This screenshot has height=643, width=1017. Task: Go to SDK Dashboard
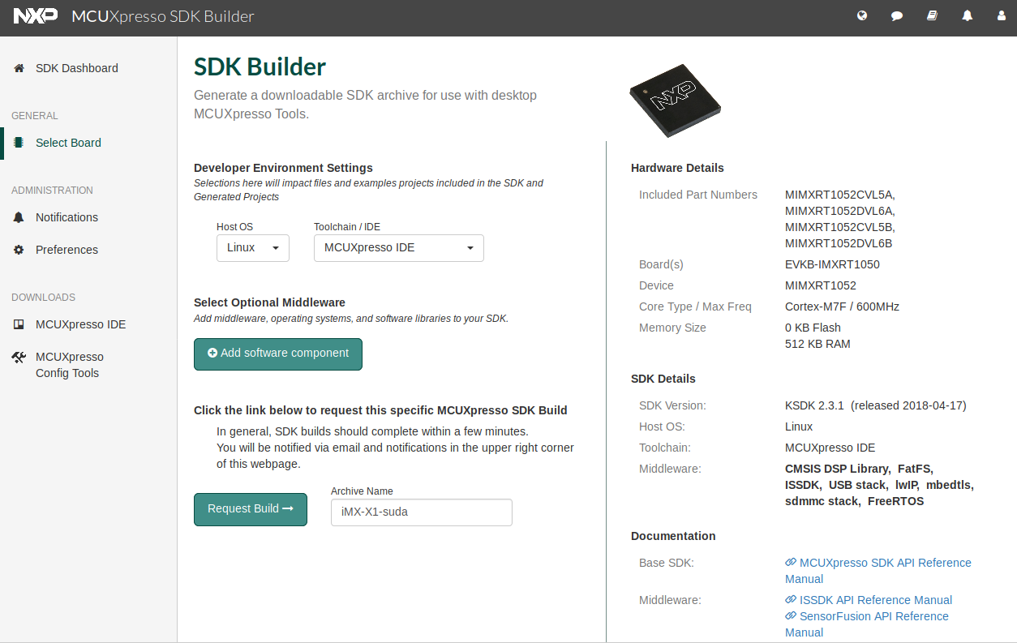pyautogui.click(x=77, y=68)
